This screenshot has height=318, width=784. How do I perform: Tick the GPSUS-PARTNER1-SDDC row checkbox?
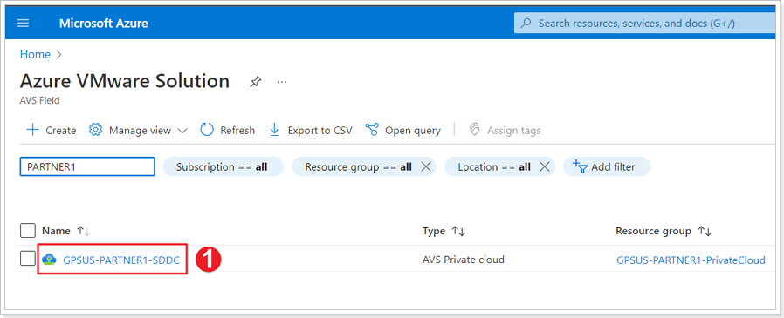(x=28, y=259)
